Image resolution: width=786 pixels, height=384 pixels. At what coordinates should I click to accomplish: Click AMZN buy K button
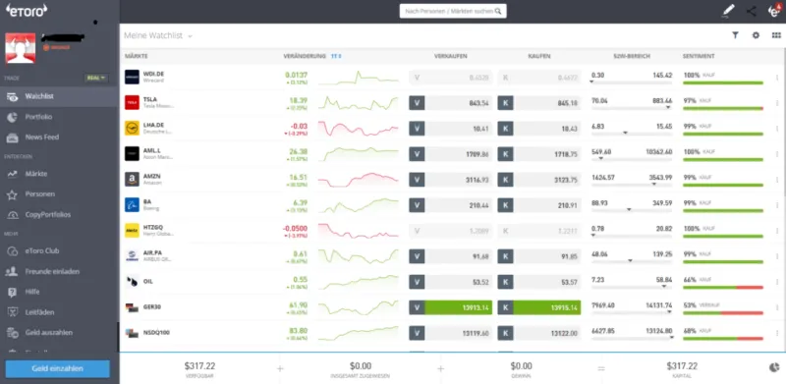505,180
